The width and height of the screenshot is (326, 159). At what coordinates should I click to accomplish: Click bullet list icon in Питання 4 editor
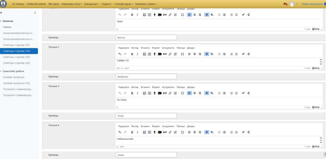(x=231, y=132)
